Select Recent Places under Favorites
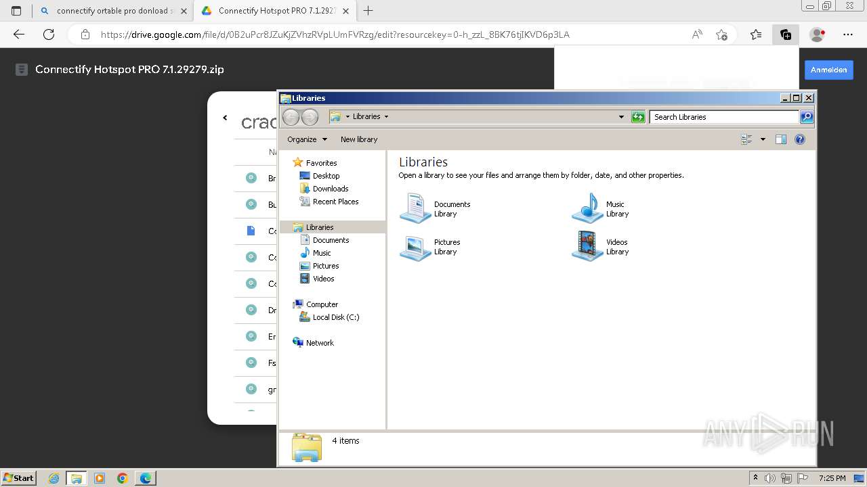The height and width of the screenshot is (487, 867). point(335,202)
